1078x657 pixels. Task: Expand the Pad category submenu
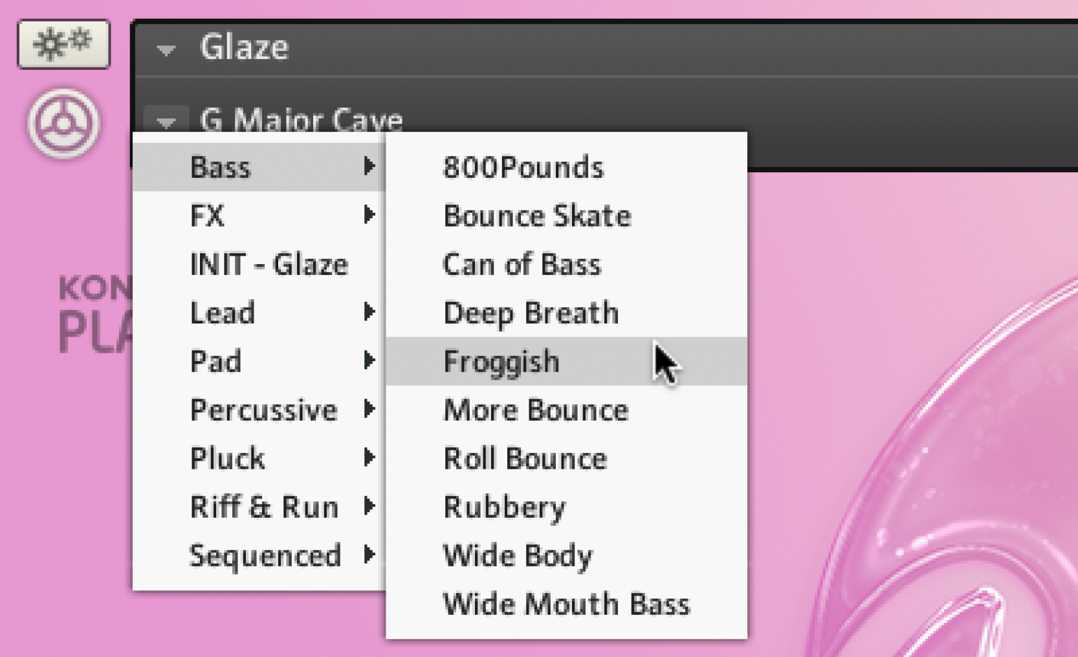point(259,361)
